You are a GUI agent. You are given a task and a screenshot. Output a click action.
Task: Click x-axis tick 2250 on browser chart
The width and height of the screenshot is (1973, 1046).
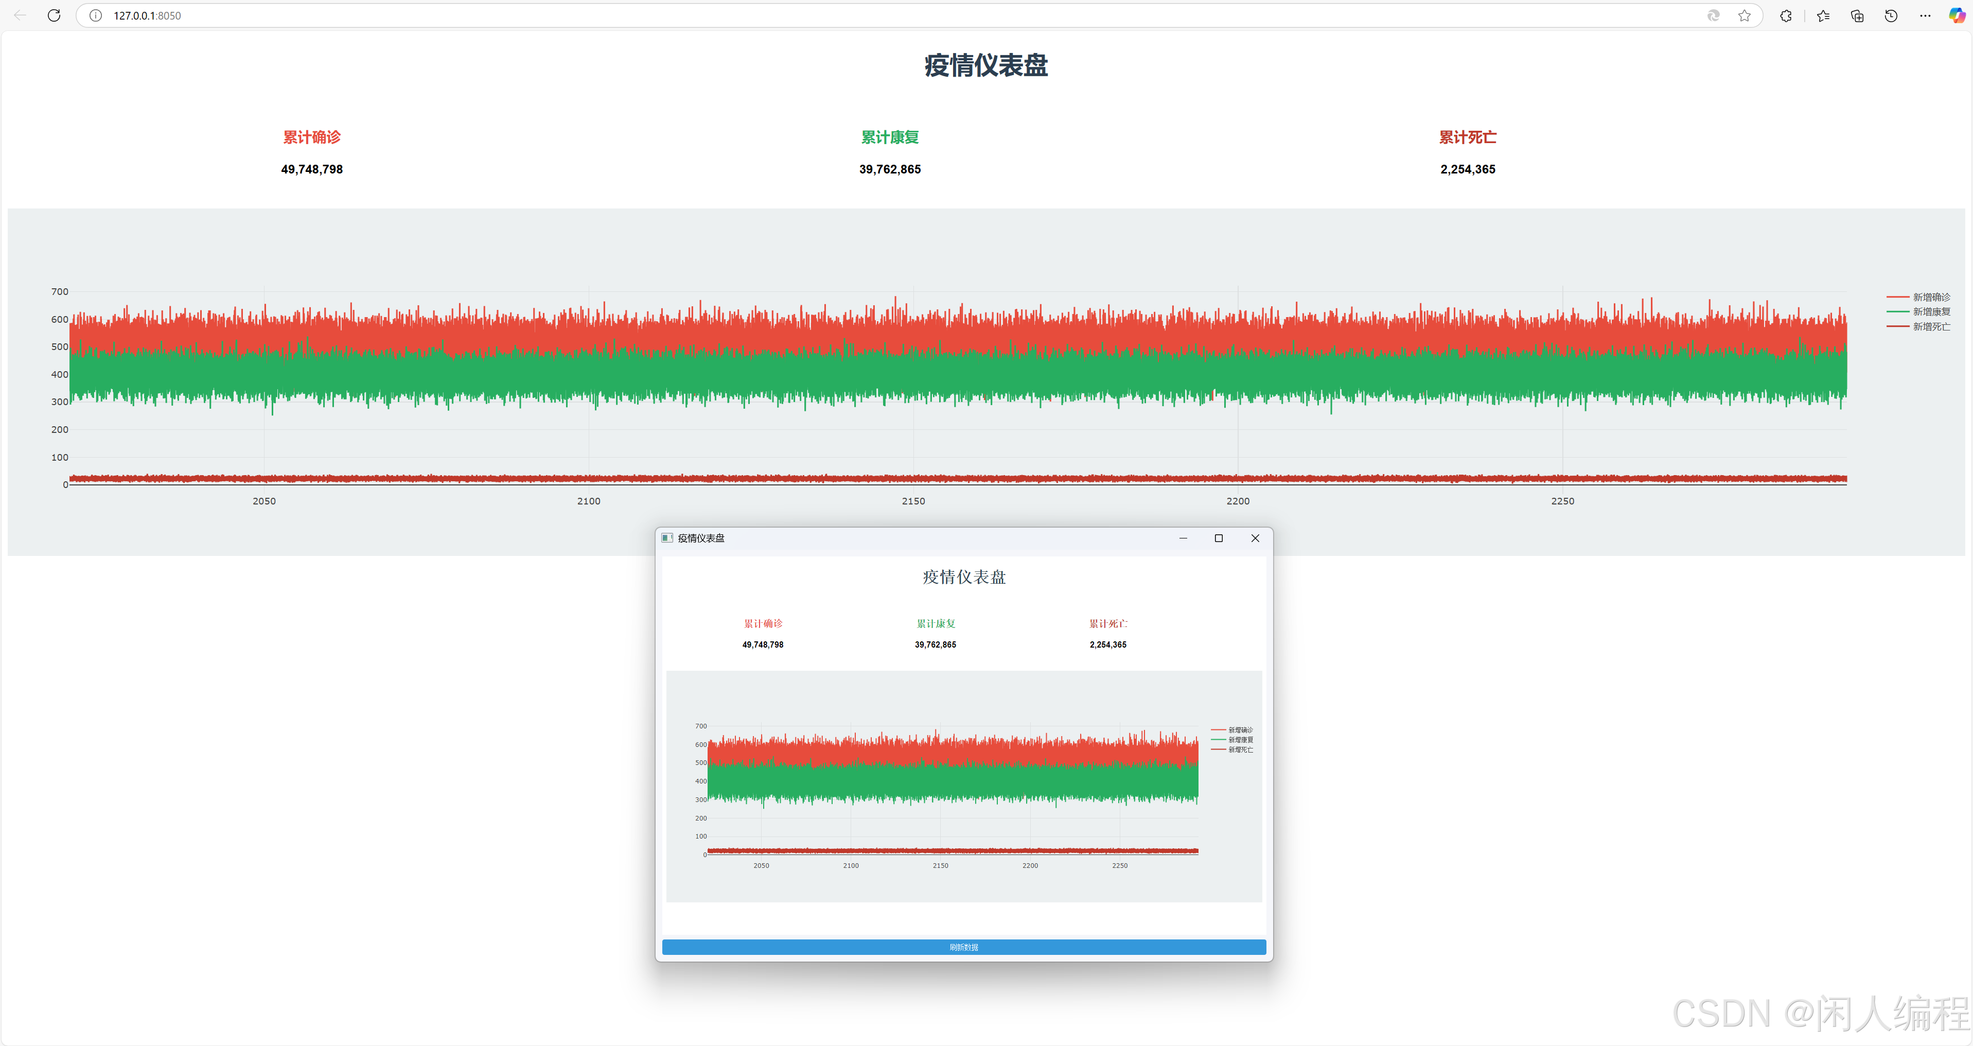(1562, 501)
